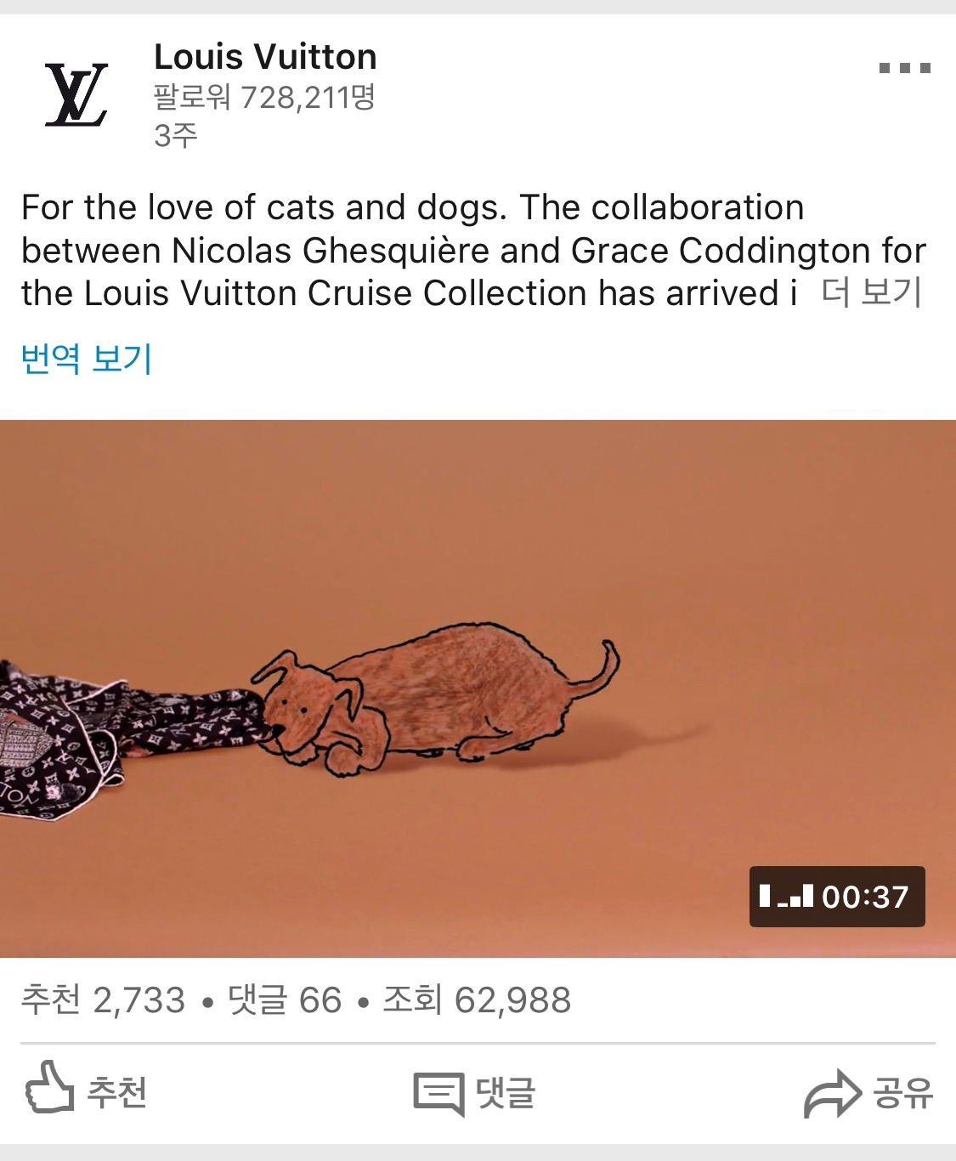
Task: Tap the audio level bars on video
Action: click(x=786, y=896)
